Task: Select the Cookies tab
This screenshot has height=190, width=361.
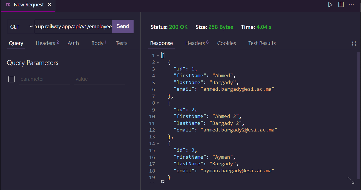Action: pos(227,43)
